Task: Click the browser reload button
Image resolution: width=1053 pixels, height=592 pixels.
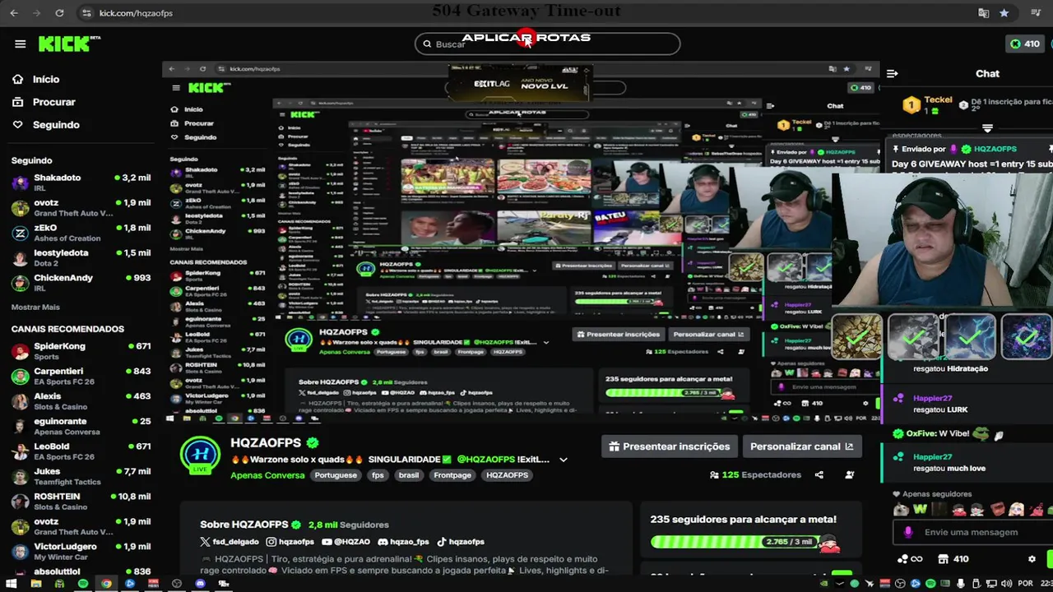Action: tap(59, 13)
